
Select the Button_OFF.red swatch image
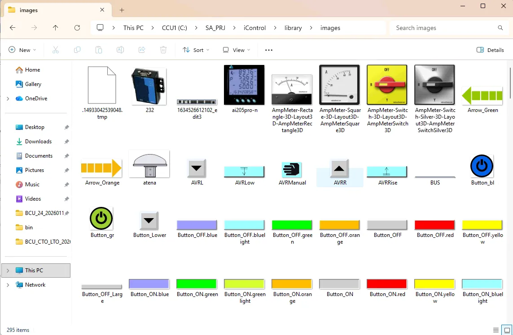(435, 229)
